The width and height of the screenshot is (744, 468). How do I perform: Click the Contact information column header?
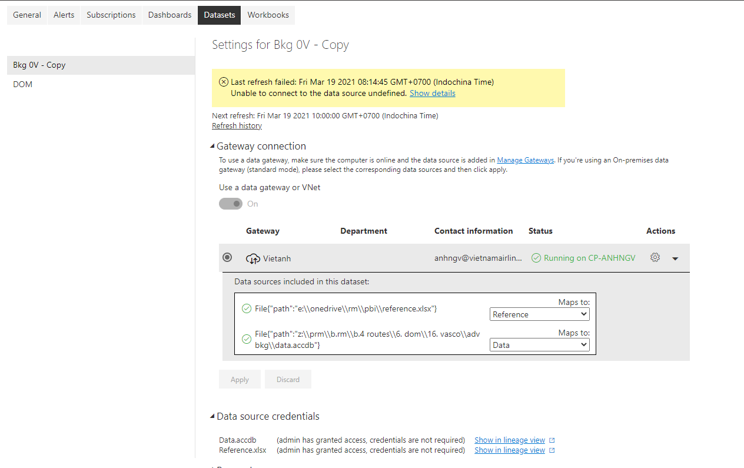pos(474,231)
